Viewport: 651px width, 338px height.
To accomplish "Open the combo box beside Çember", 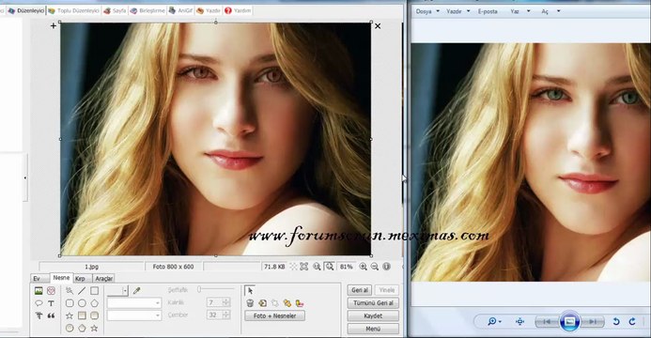I will tap(133, 315).
